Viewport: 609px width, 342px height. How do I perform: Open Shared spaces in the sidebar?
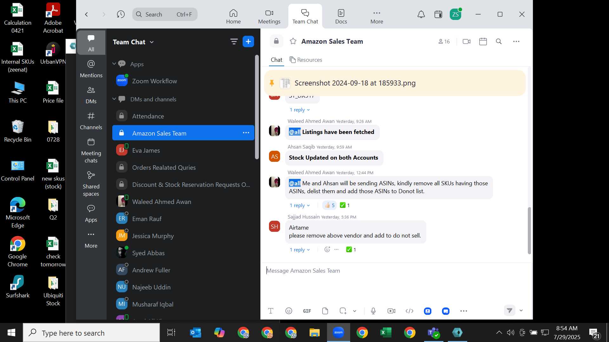91,184
